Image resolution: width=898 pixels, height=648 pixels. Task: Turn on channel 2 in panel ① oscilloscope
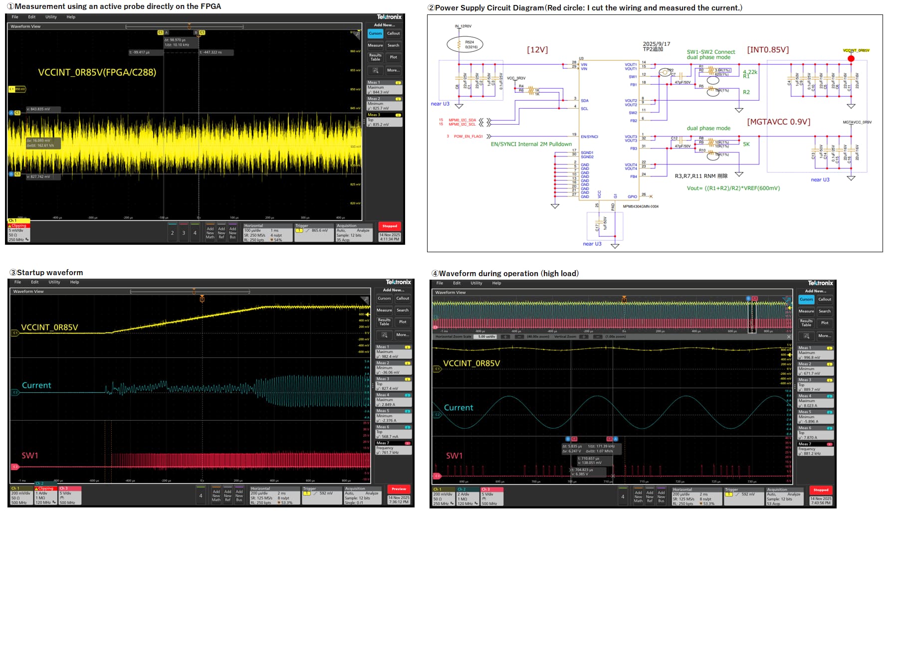pos(173,233)
